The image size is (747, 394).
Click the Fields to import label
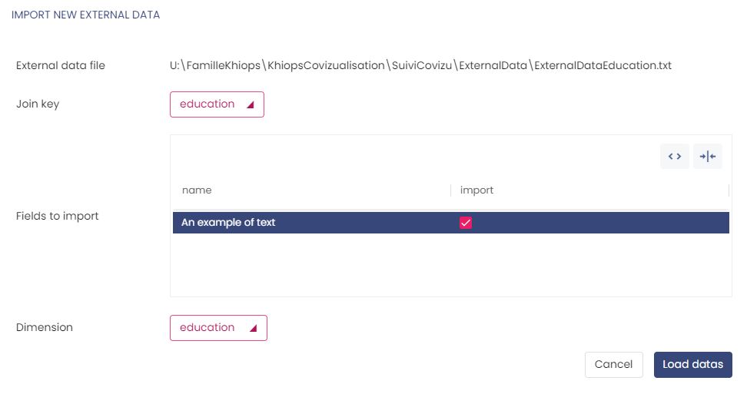pyautogui.click(x=58, y=216)
